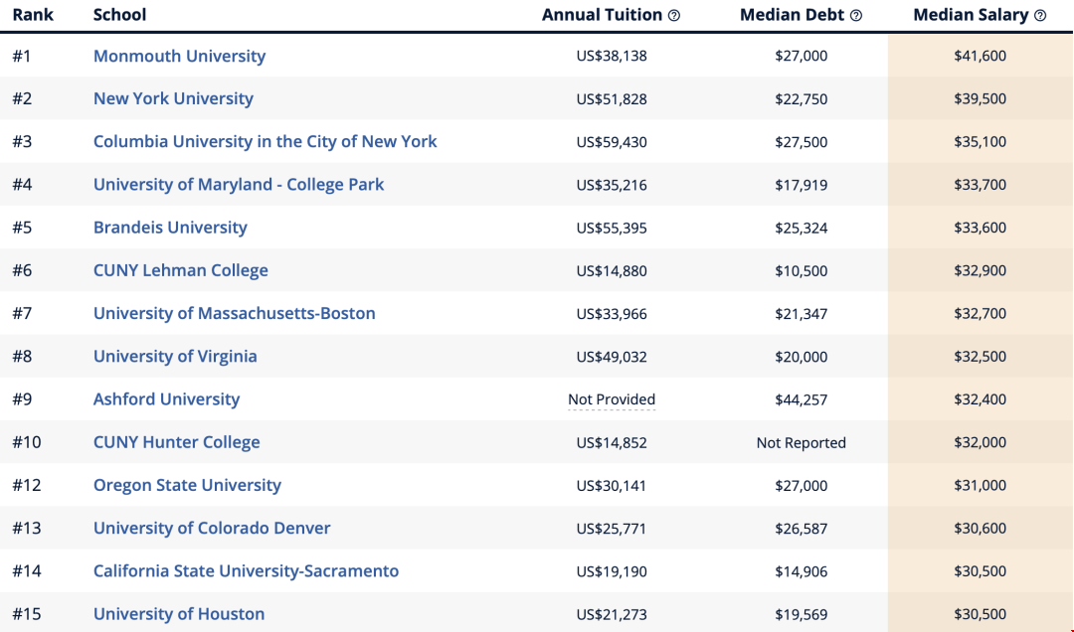Visit the University of Virginia link

tap(175, 357)
